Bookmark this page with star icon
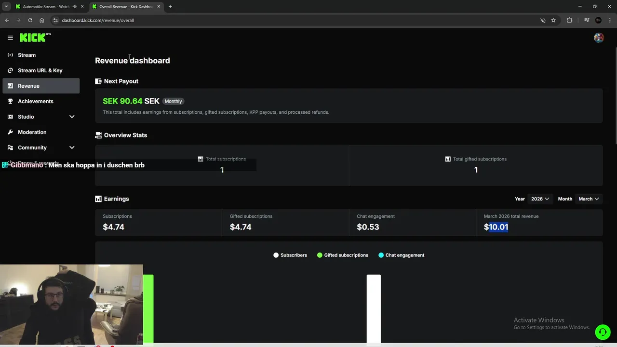This screenshot has height=347, width=617. tap(553, 20)
